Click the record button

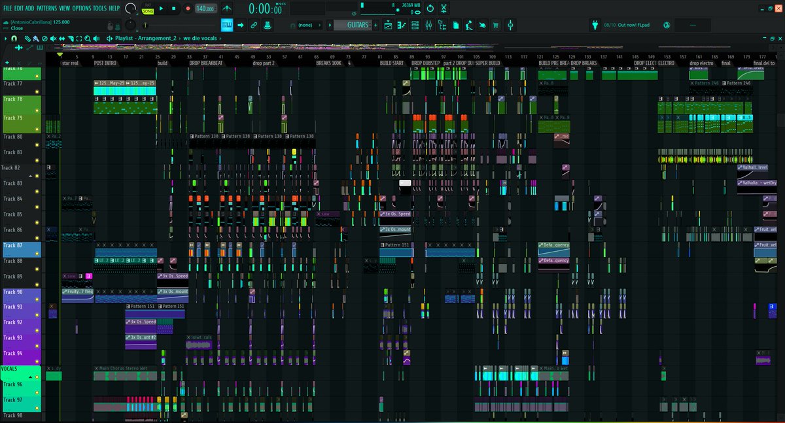point(188,8)
